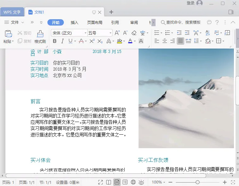
Task: Toggle page layout view in status bar
Action: (x=117, y=182)
